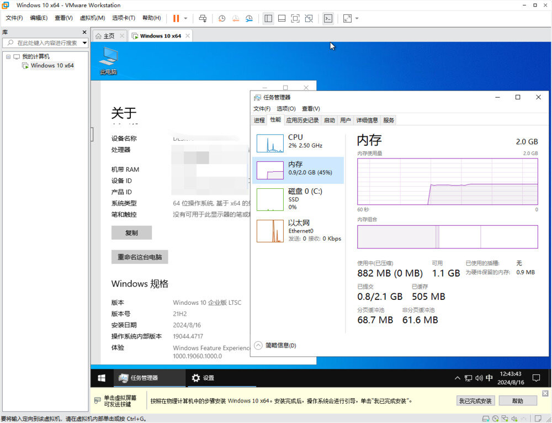Toggle the unity mode icon
Viewport: 552px width, 423px height.
tap(309, 18)
